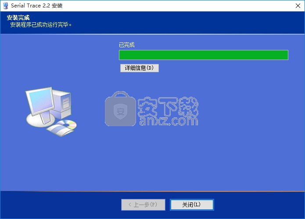Show install log via 详细信息(D) button

pyautogui.click(x=139, y=68)
